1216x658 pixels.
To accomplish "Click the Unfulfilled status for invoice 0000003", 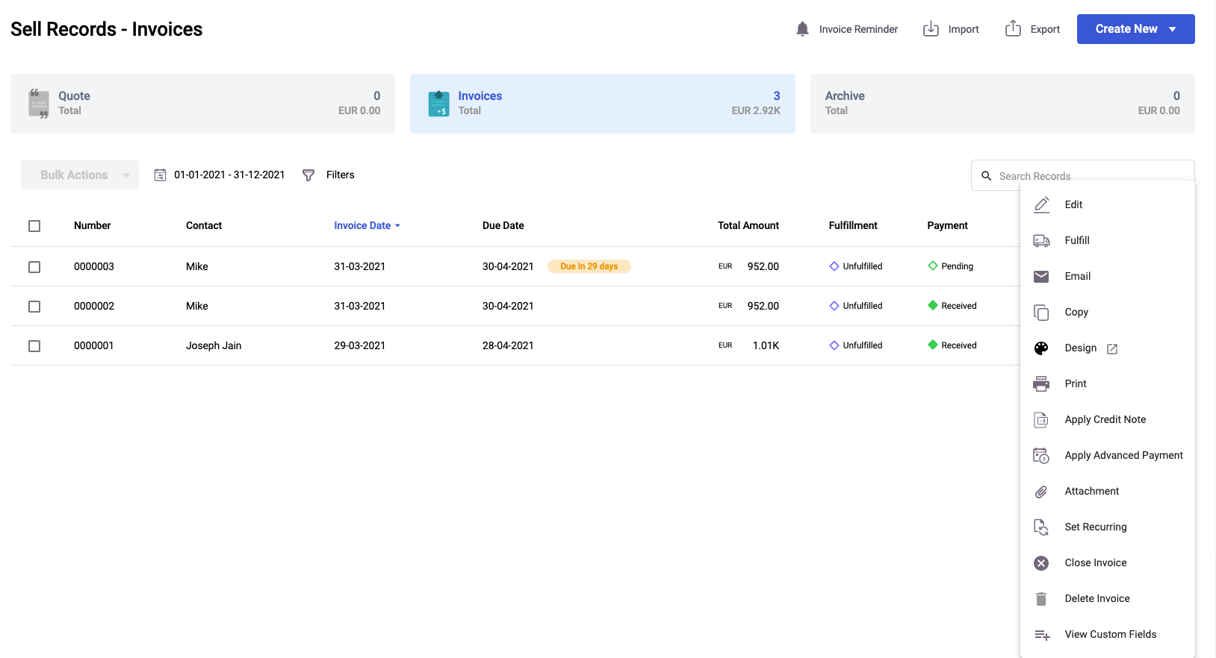I will tap(856, 266).
